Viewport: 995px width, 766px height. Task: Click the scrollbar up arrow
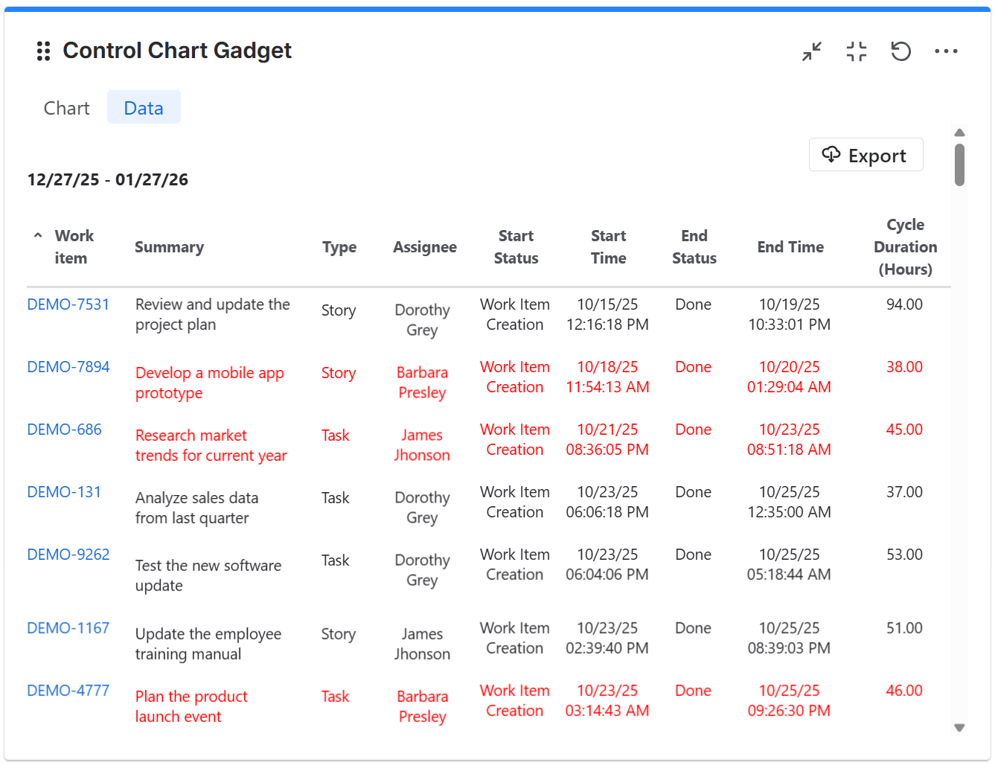pos(959,132)
